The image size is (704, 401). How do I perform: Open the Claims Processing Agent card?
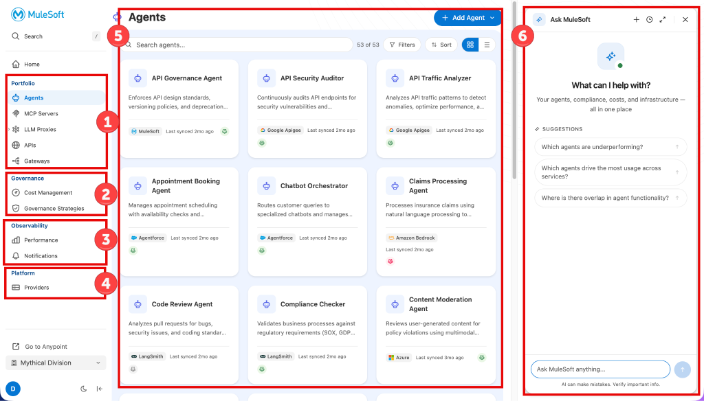[436, 222]
